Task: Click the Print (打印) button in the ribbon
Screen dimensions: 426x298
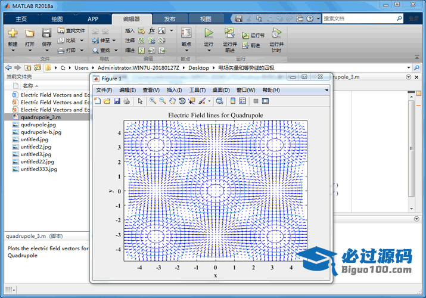Action: [70, 50]
